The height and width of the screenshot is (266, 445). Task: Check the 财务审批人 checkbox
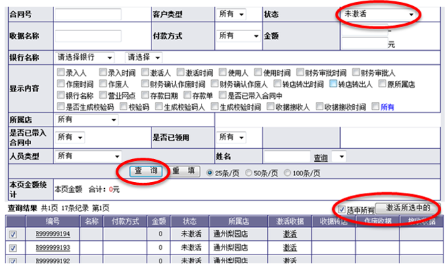click(356, 72)
